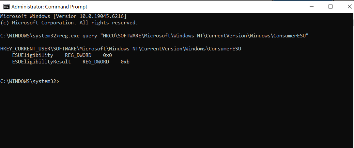354x148 pixels.
Task: Click the Microsoft Corporation copyright line
Action: (x=69, y=23)
